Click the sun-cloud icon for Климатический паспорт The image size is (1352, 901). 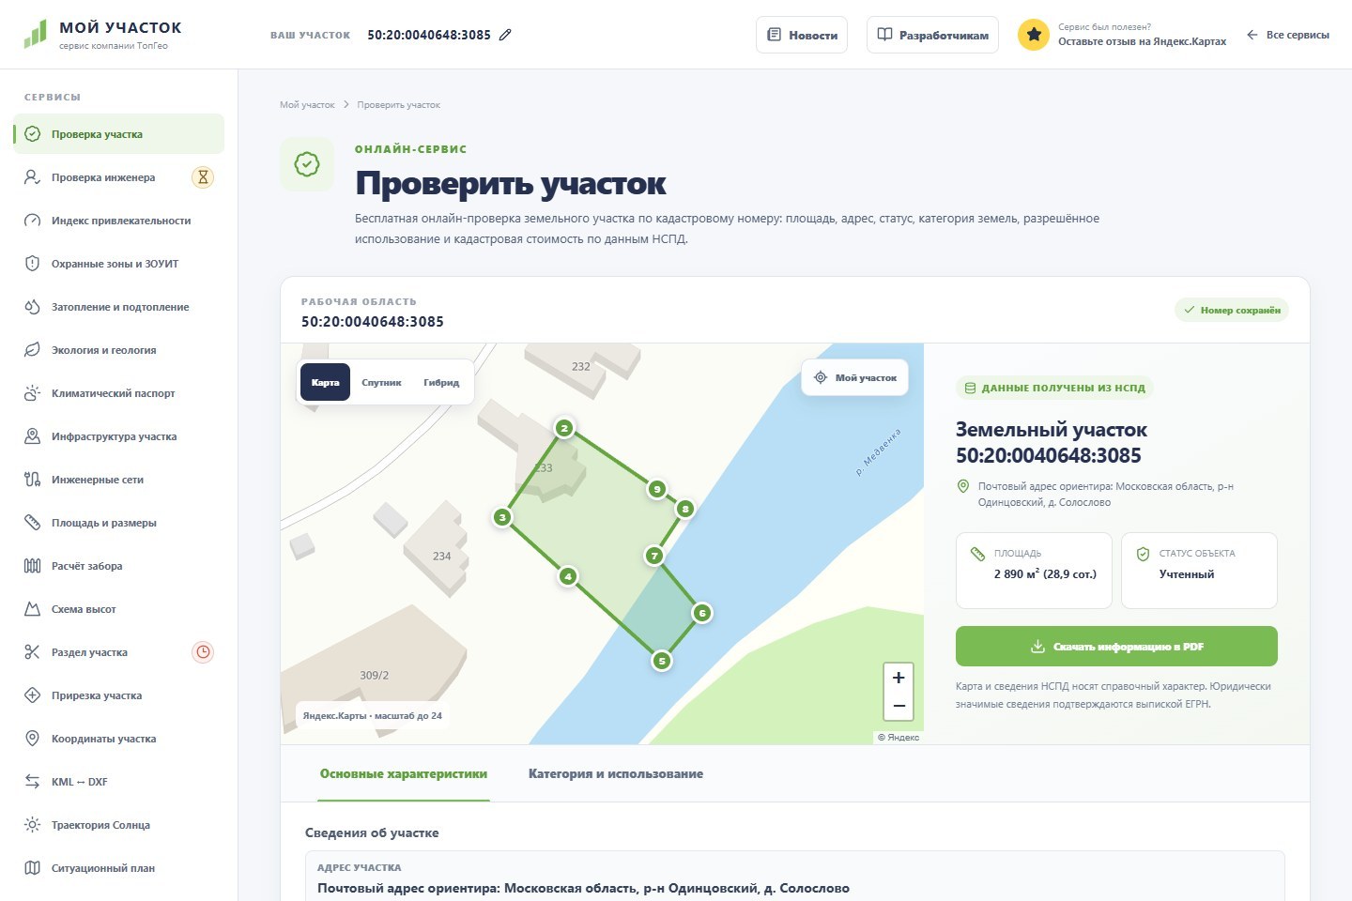(x=32, y=393)
